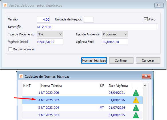
Task: Sort by the Data Vigência column header
Action: 120,86
